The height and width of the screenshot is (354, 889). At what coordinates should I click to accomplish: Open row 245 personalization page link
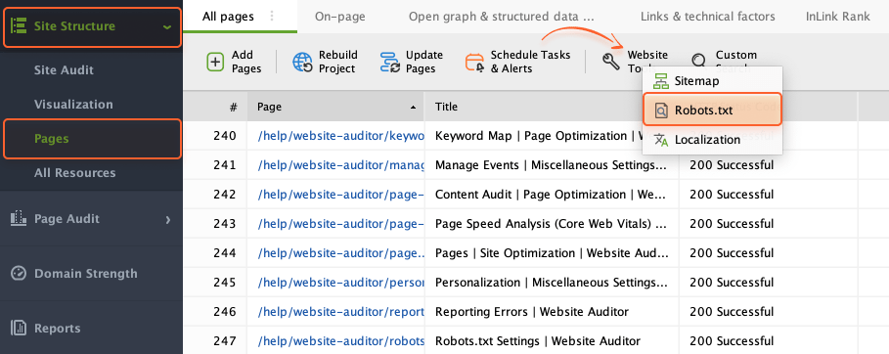(x=340, y=283)
